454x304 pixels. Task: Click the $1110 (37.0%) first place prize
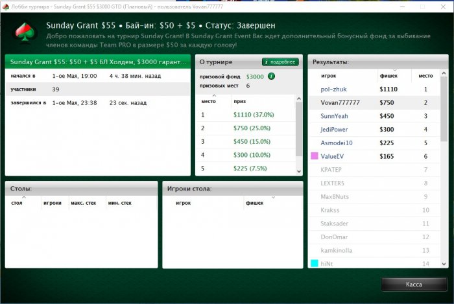coord(254,115)
